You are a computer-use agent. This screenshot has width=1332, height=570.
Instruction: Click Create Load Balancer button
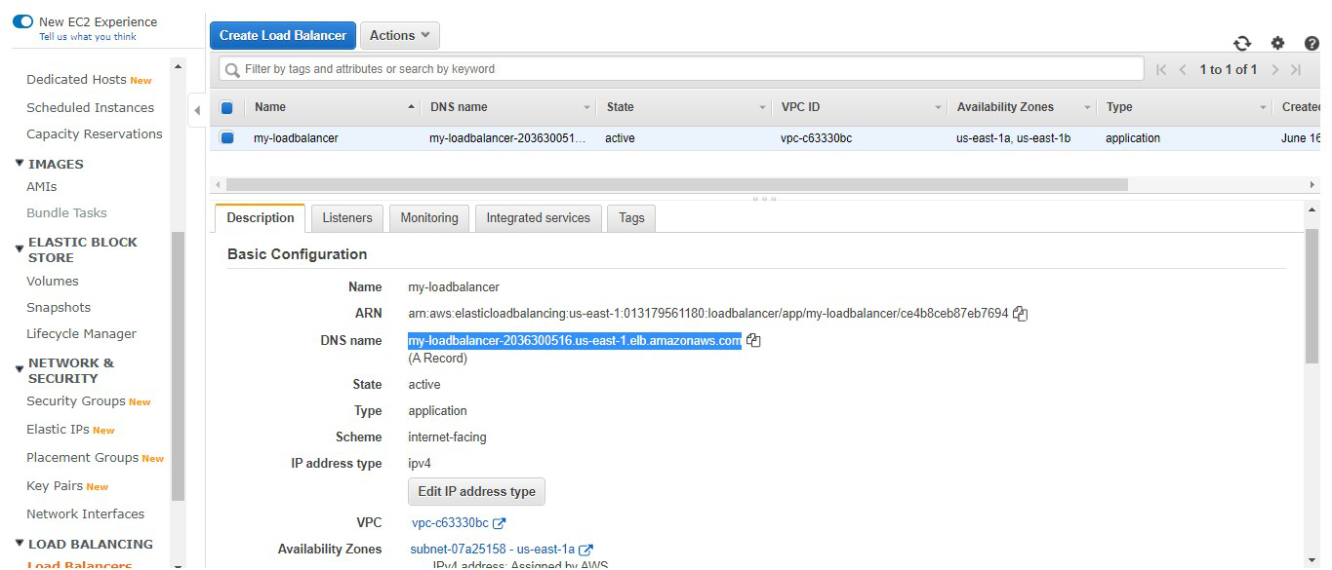click(283, 35)
